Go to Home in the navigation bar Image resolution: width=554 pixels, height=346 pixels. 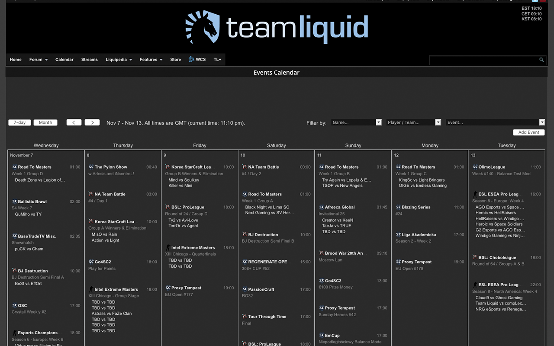[x=16, y=60]
